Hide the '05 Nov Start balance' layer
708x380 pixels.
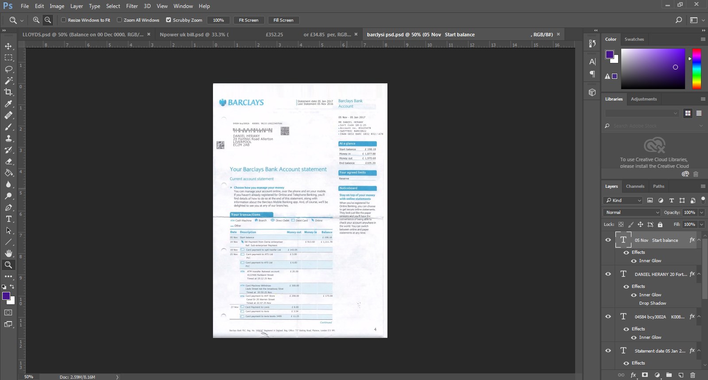click(608, 240)
